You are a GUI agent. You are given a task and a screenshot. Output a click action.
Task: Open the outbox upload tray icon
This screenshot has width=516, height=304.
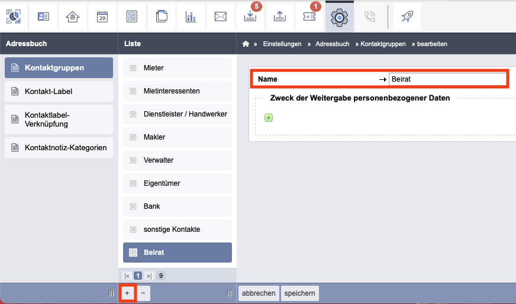coord(280,17)
